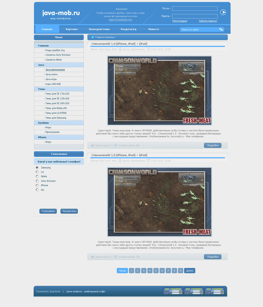The width and height of the screenshot is (263, 307).
Task: Focus the Пароль input field
Action: 195,16
